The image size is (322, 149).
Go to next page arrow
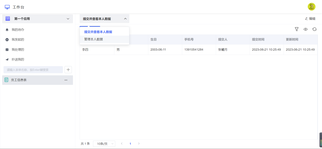coord(139,143)
